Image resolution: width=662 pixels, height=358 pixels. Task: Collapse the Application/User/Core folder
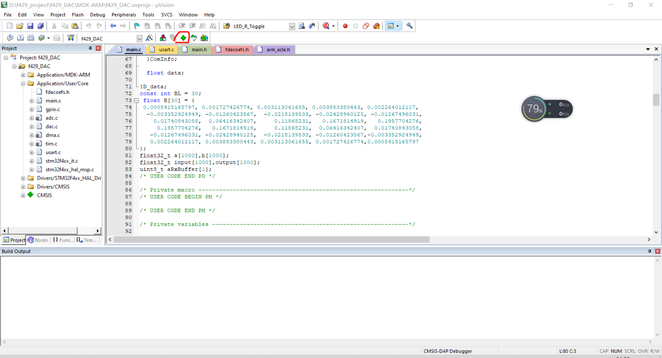tap(23, 84)
